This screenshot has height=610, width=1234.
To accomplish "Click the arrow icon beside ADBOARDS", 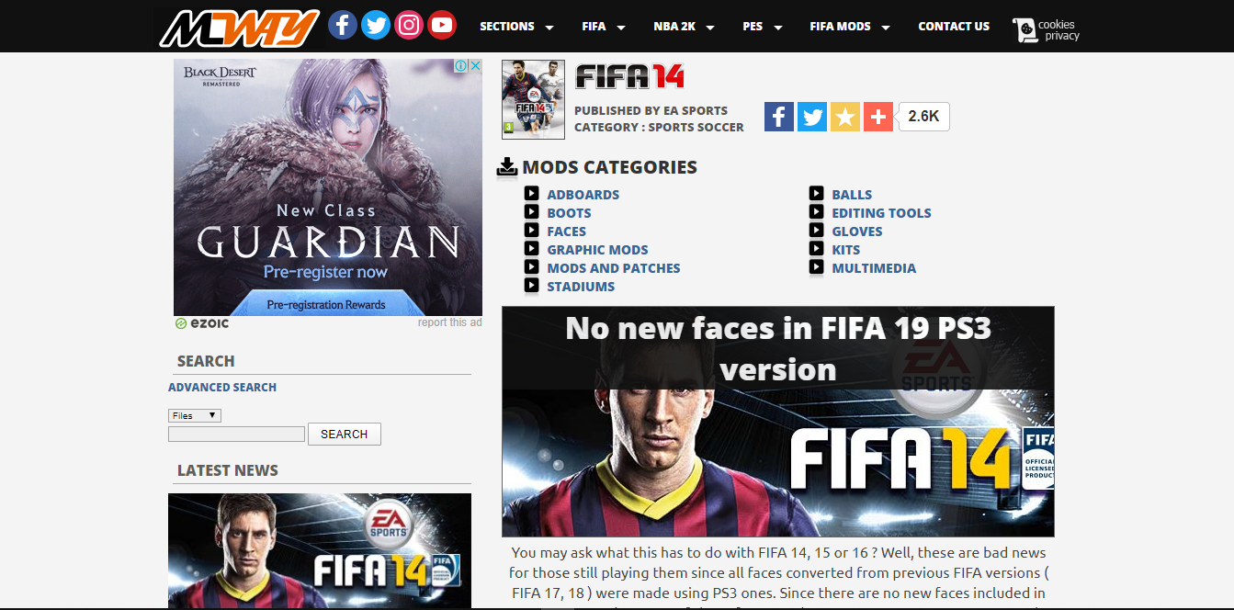I will 531,194.
